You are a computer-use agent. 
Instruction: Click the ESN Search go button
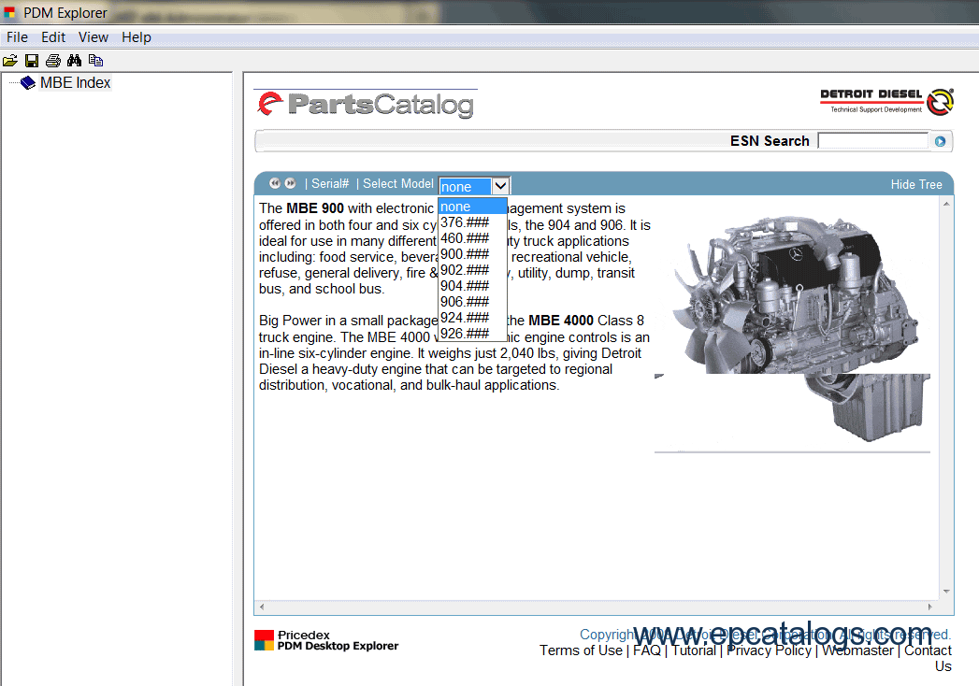click(x=940, y=142)
